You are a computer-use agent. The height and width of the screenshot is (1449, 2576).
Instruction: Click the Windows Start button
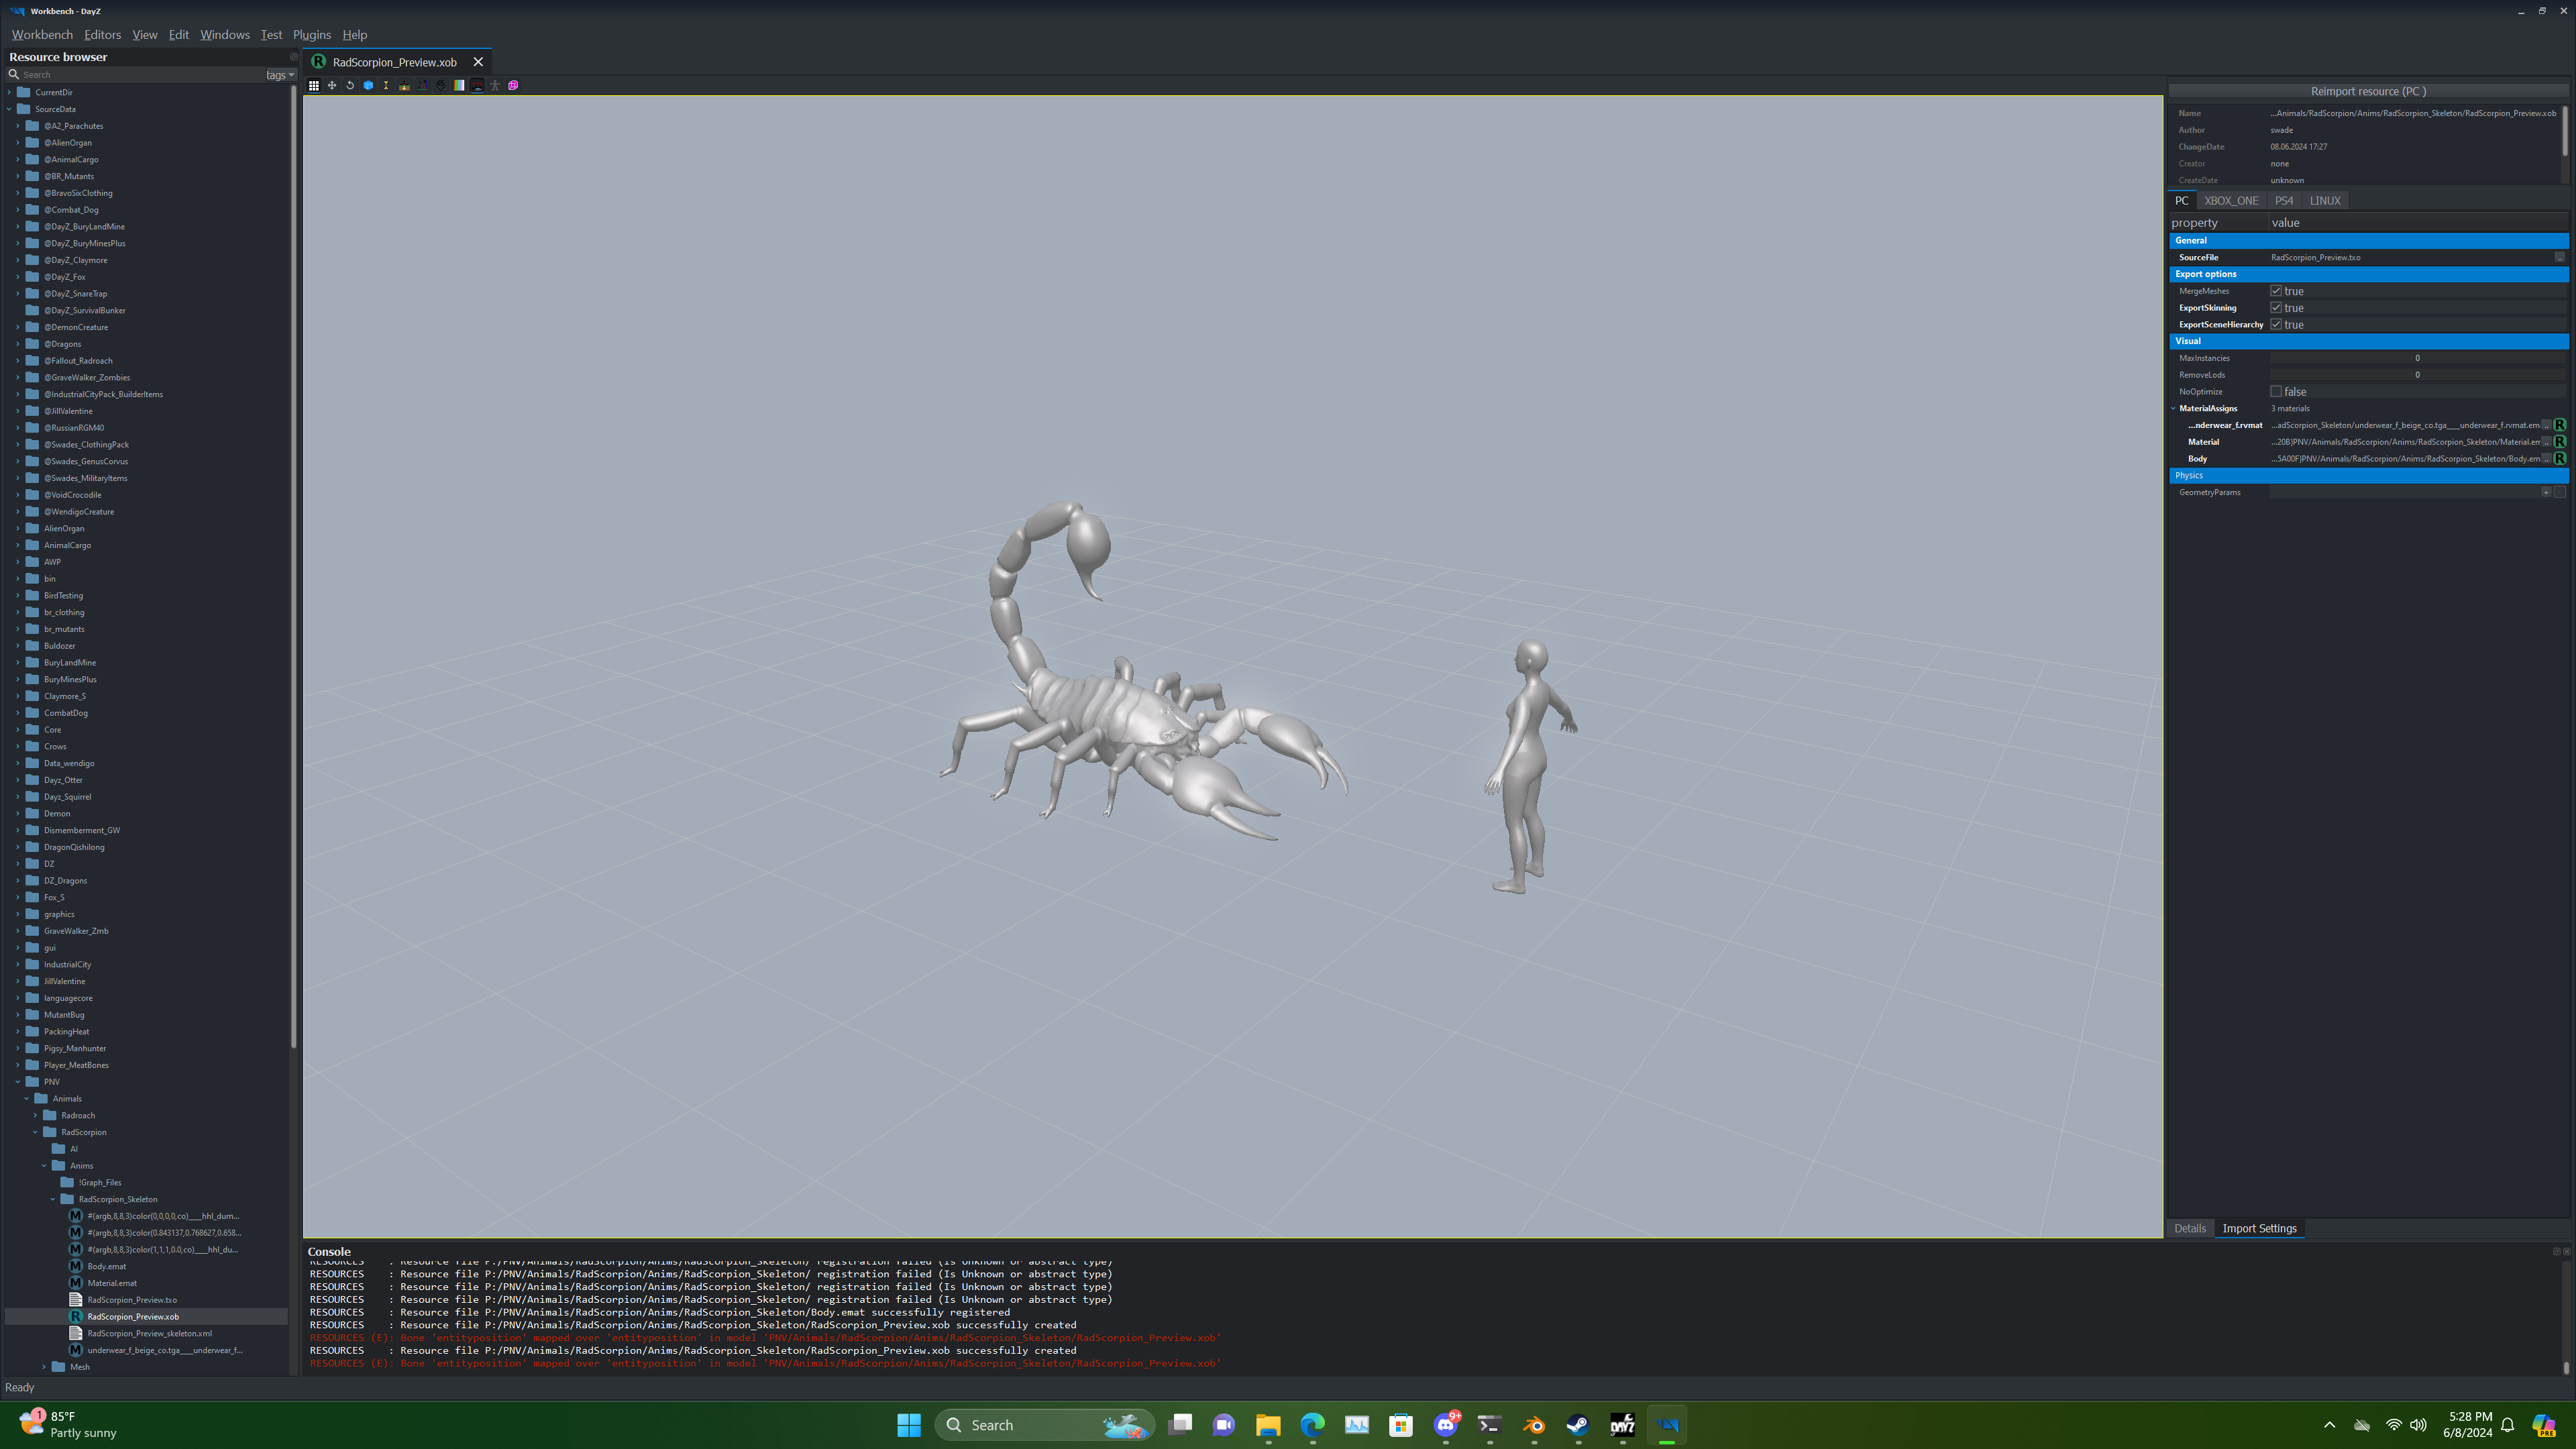pyautogui.click(x=909, y=1425)
